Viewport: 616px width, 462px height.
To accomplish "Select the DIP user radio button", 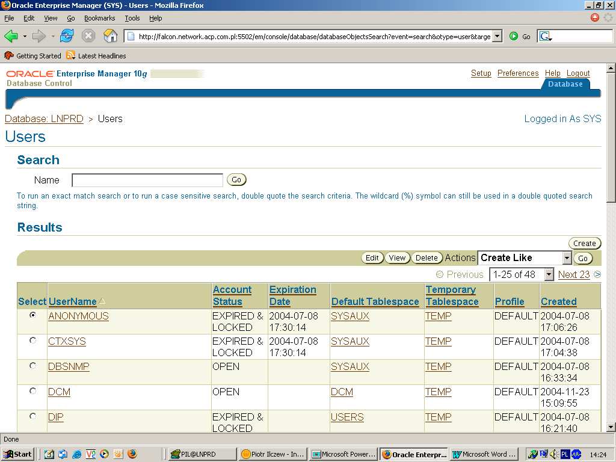I will [32, 416].
